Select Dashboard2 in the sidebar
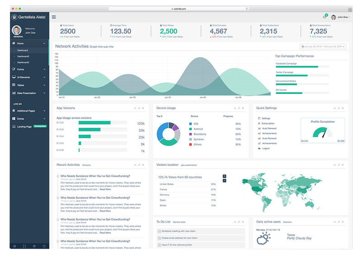 pyautogui.click(x=23, y=56)
